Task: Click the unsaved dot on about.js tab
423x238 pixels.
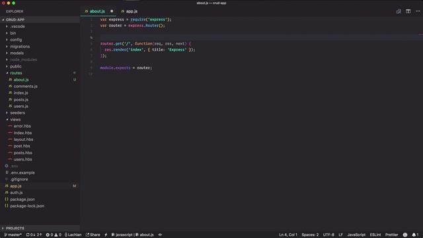Action: 112,11
